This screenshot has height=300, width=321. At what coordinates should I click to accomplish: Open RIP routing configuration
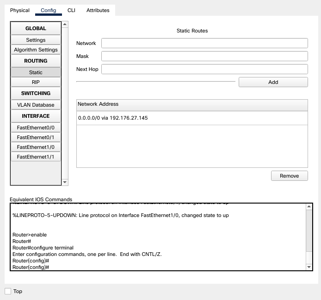[36, 82]
